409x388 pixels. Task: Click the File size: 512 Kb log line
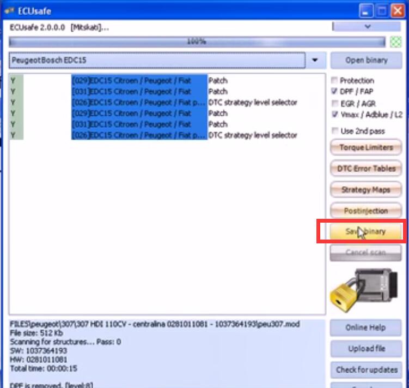point(36,333)
